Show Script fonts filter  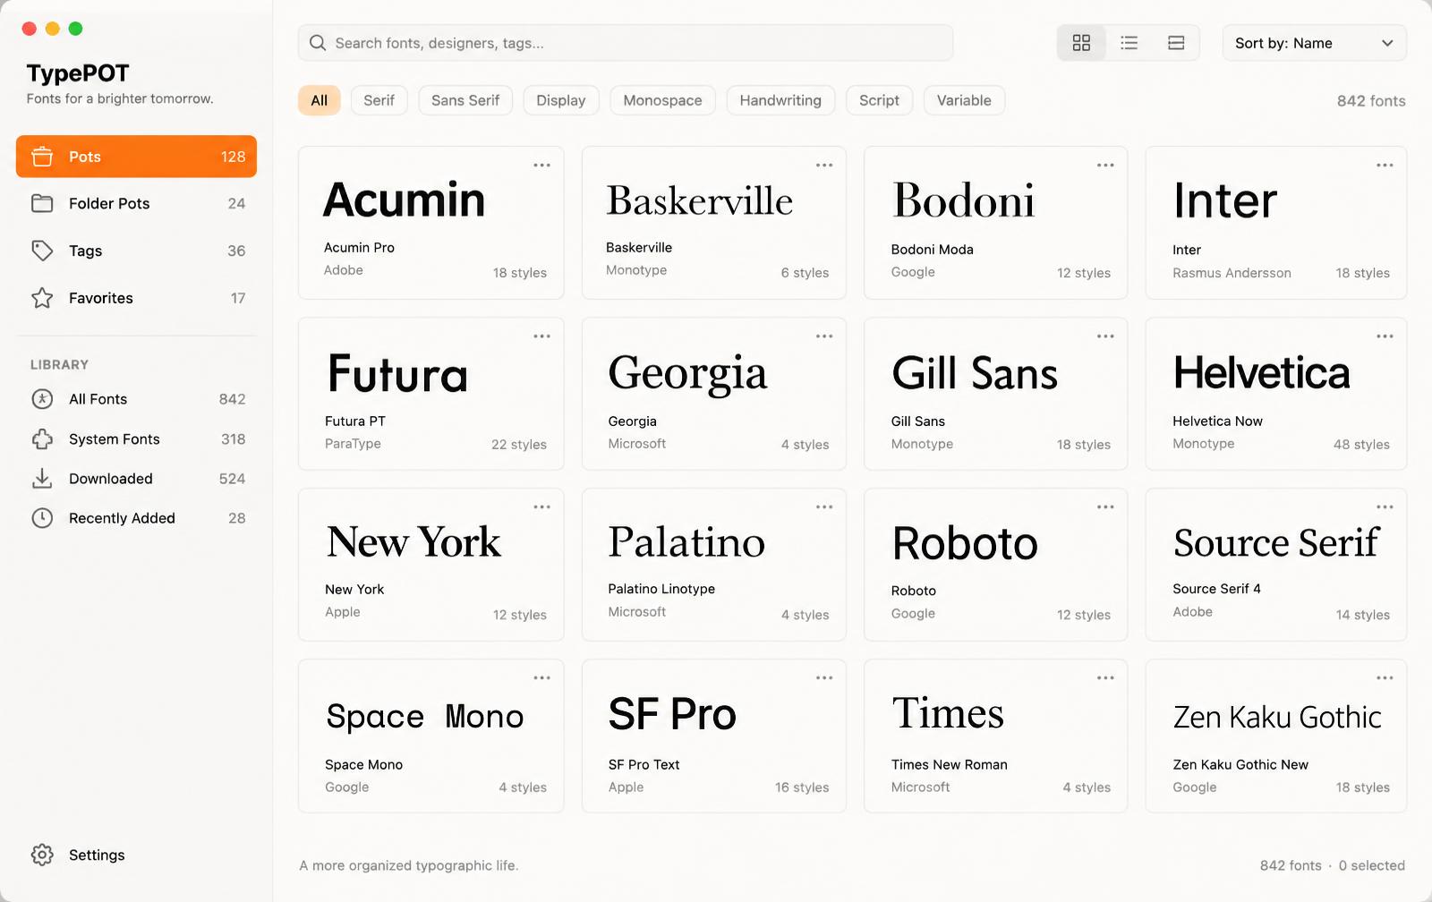pos(879,100)
